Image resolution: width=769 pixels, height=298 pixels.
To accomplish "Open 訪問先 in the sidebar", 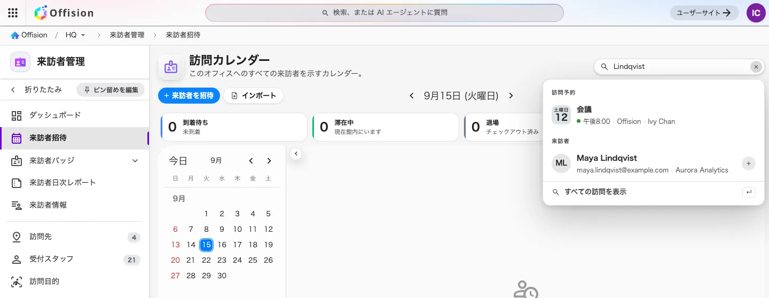I will (x=74, y=237).
